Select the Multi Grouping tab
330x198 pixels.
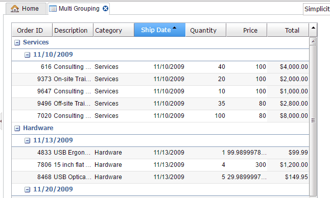click(79, 9)
